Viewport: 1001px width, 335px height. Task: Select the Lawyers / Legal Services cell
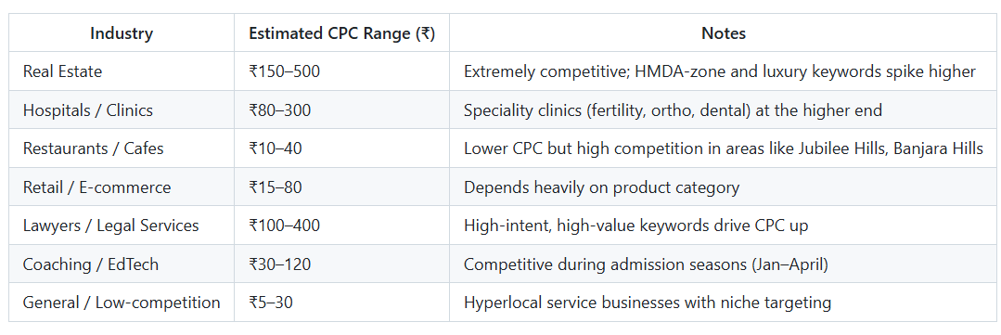tap(122, 225)
